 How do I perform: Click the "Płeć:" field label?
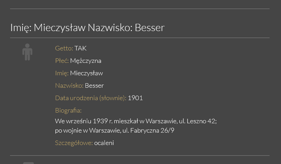coord(62,61)
